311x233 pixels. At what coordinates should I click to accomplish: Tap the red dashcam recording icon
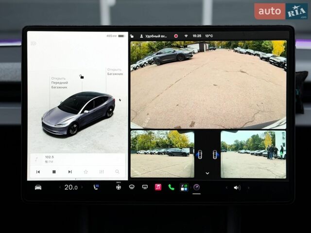176,36
